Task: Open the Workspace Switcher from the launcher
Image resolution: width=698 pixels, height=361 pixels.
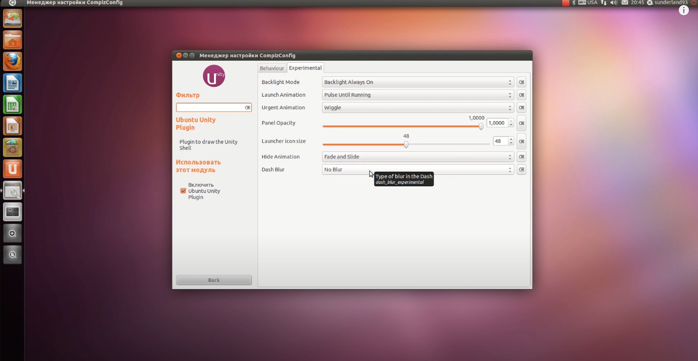Action: coord(12,212)
